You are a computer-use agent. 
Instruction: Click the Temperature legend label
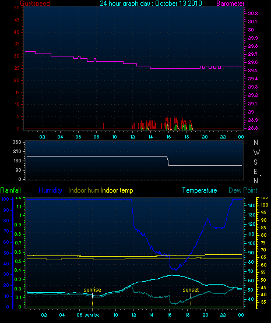click(x=199, y=190)
